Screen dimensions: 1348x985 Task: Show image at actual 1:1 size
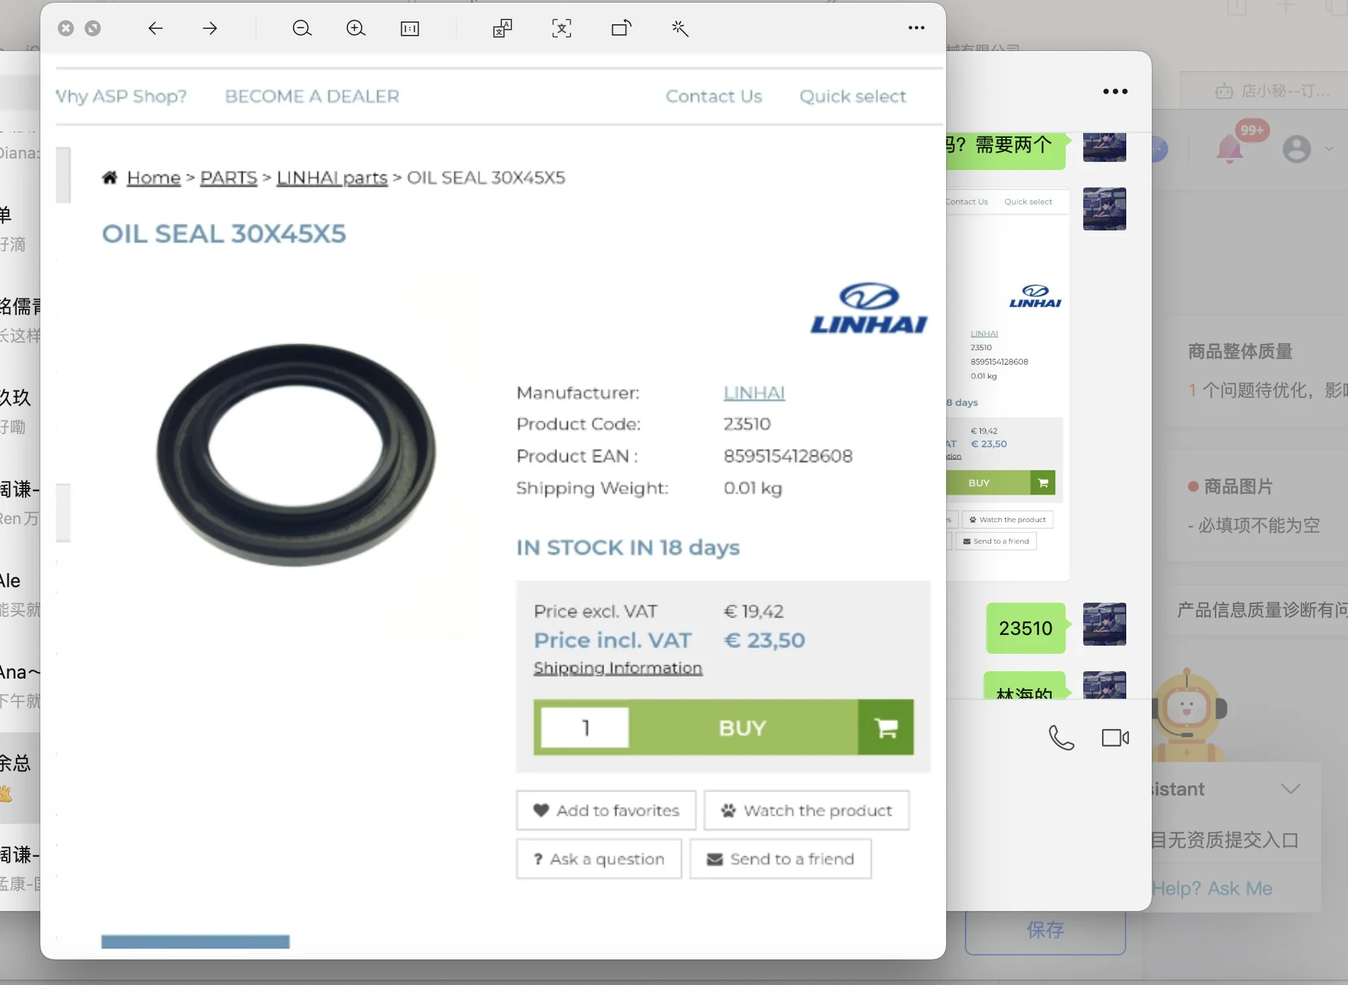point(409,28)
